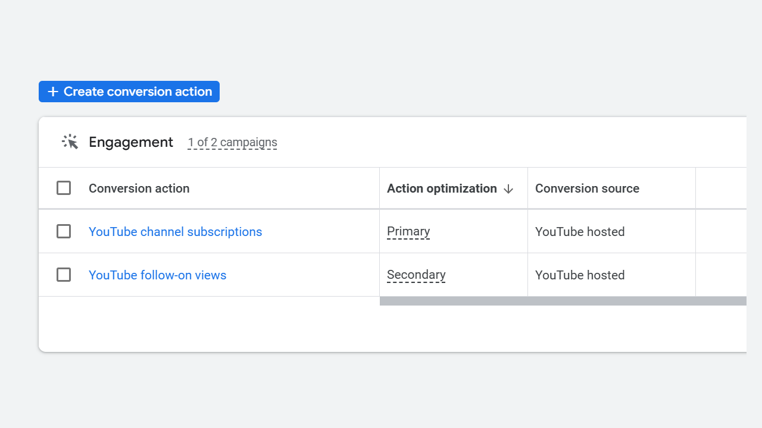
Task: Click 'YouTube hosted' in the follow-on views row
Action: tap(580, 275)
